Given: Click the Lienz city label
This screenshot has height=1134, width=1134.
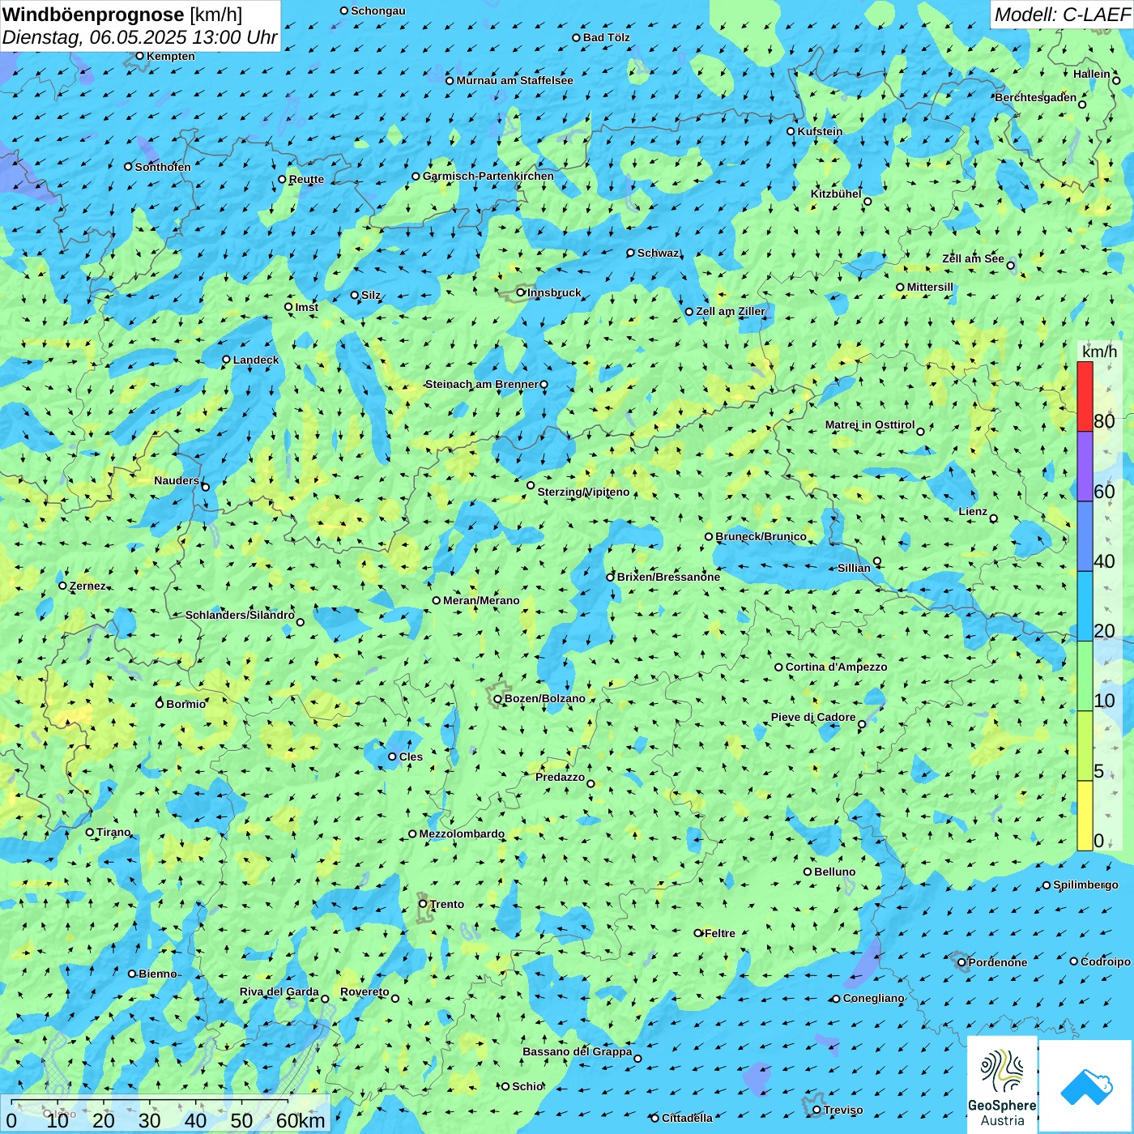Looking at the screenshot, I should [973, 511].
